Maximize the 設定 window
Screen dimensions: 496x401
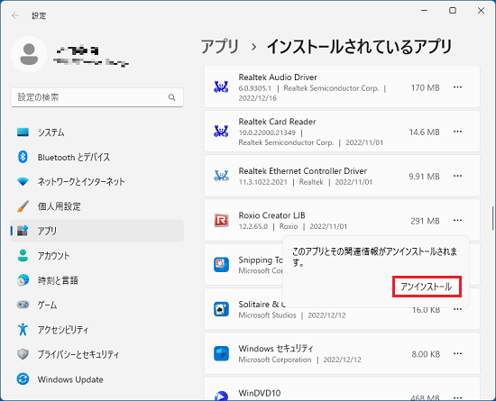pyautogui.click(x=453, y=11)
